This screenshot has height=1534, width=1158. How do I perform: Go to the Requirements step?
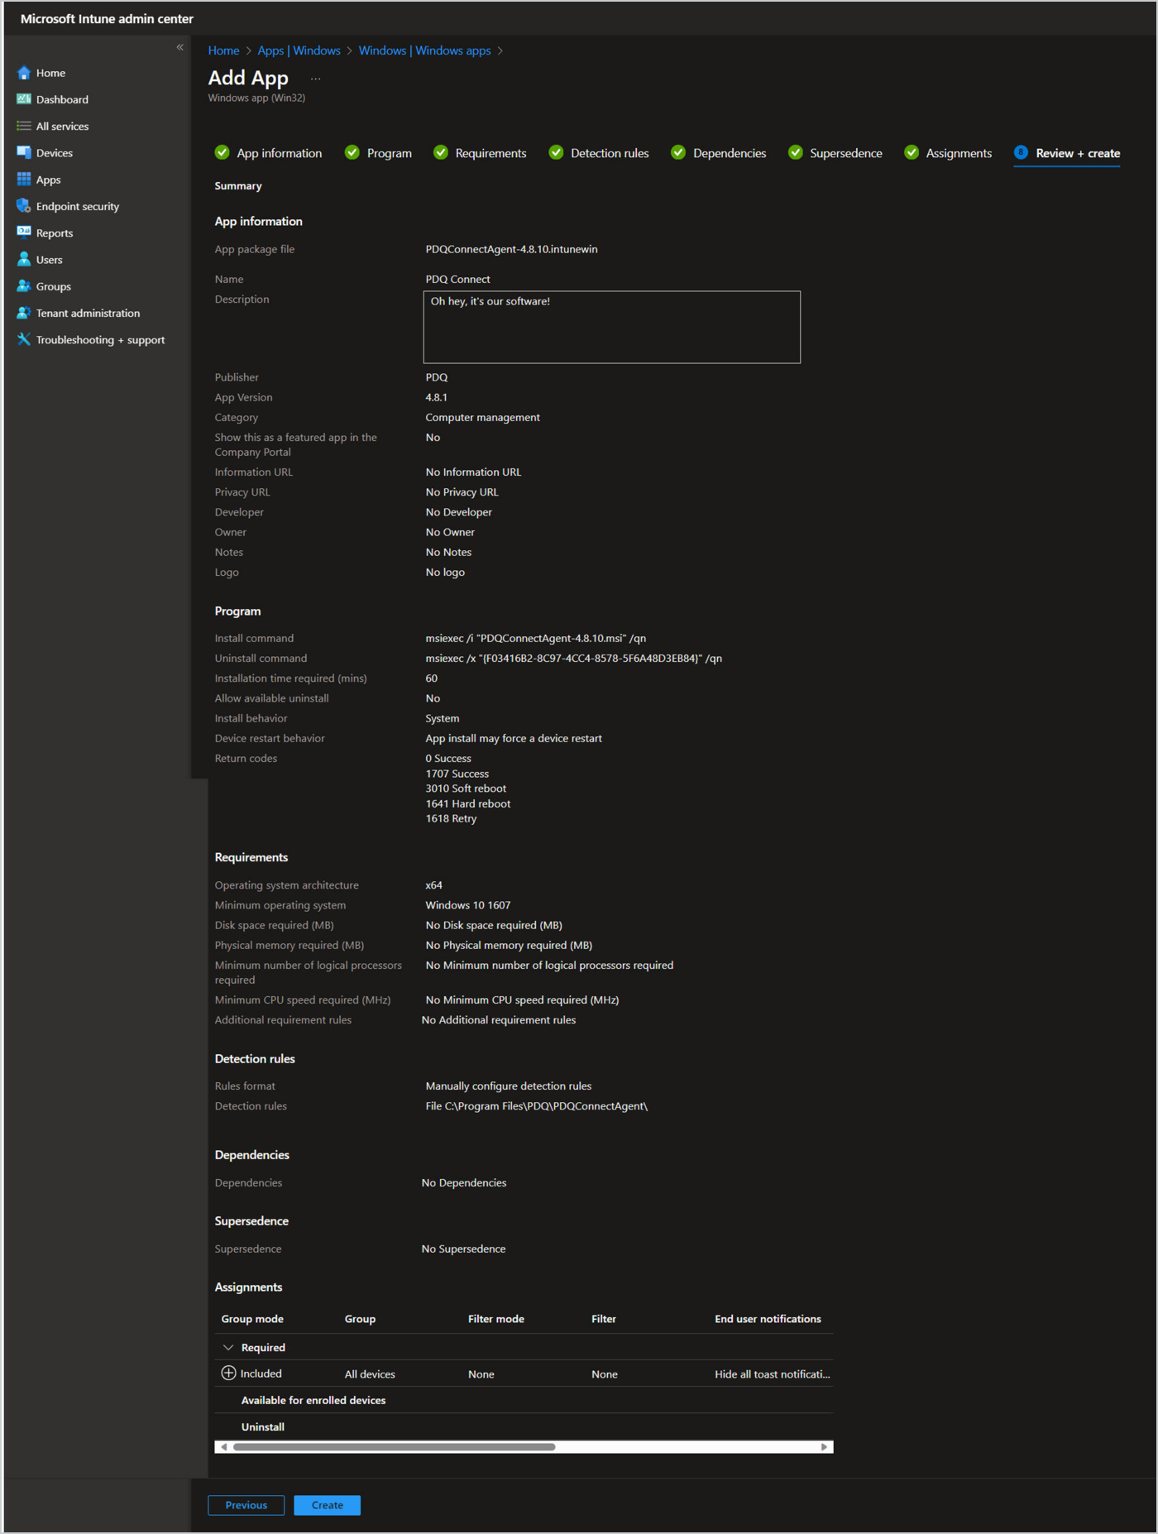pyautogui.click(x=490, y=153)
